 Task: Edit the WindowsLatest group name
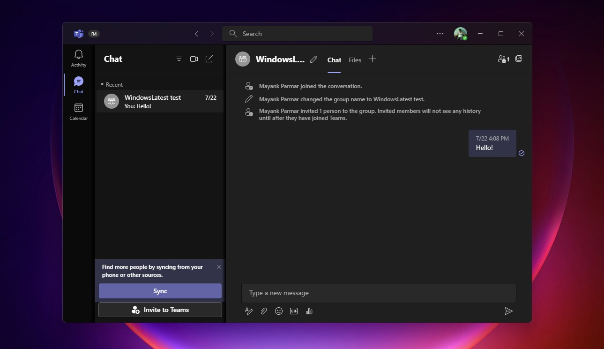pos(313,59)
